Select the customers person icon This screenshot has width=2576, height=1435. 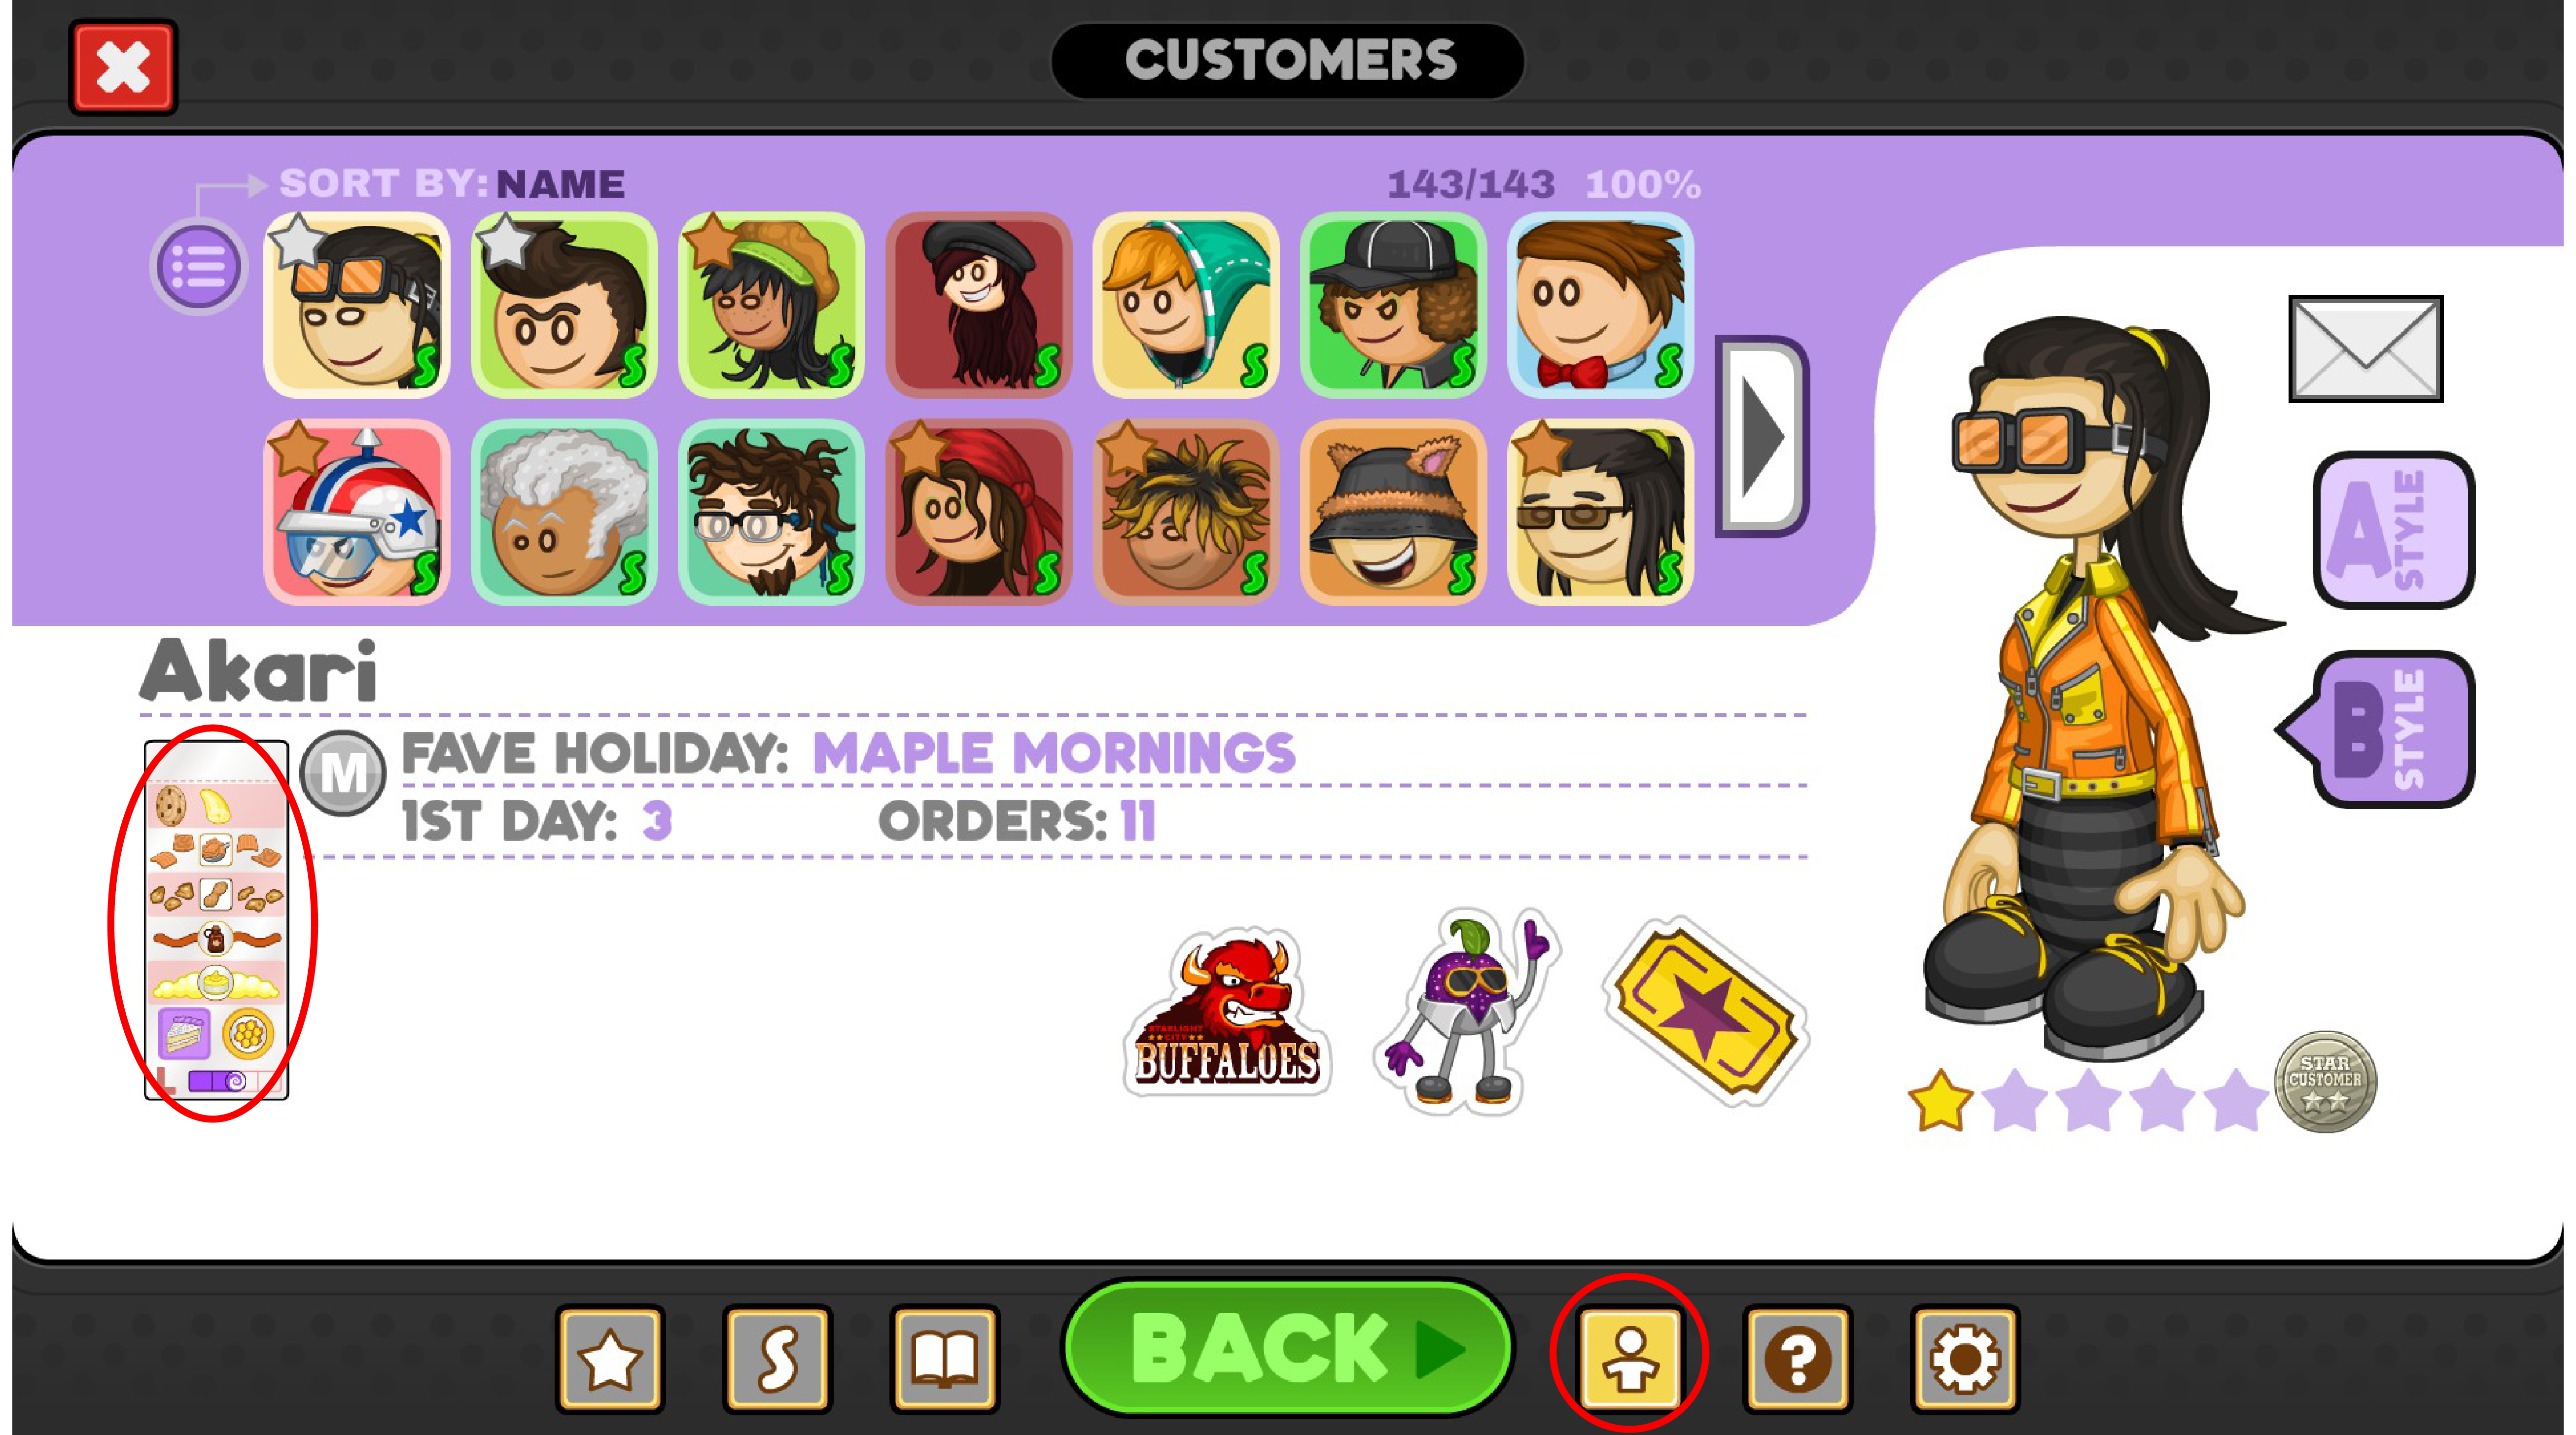(x=1630, y=1359)
